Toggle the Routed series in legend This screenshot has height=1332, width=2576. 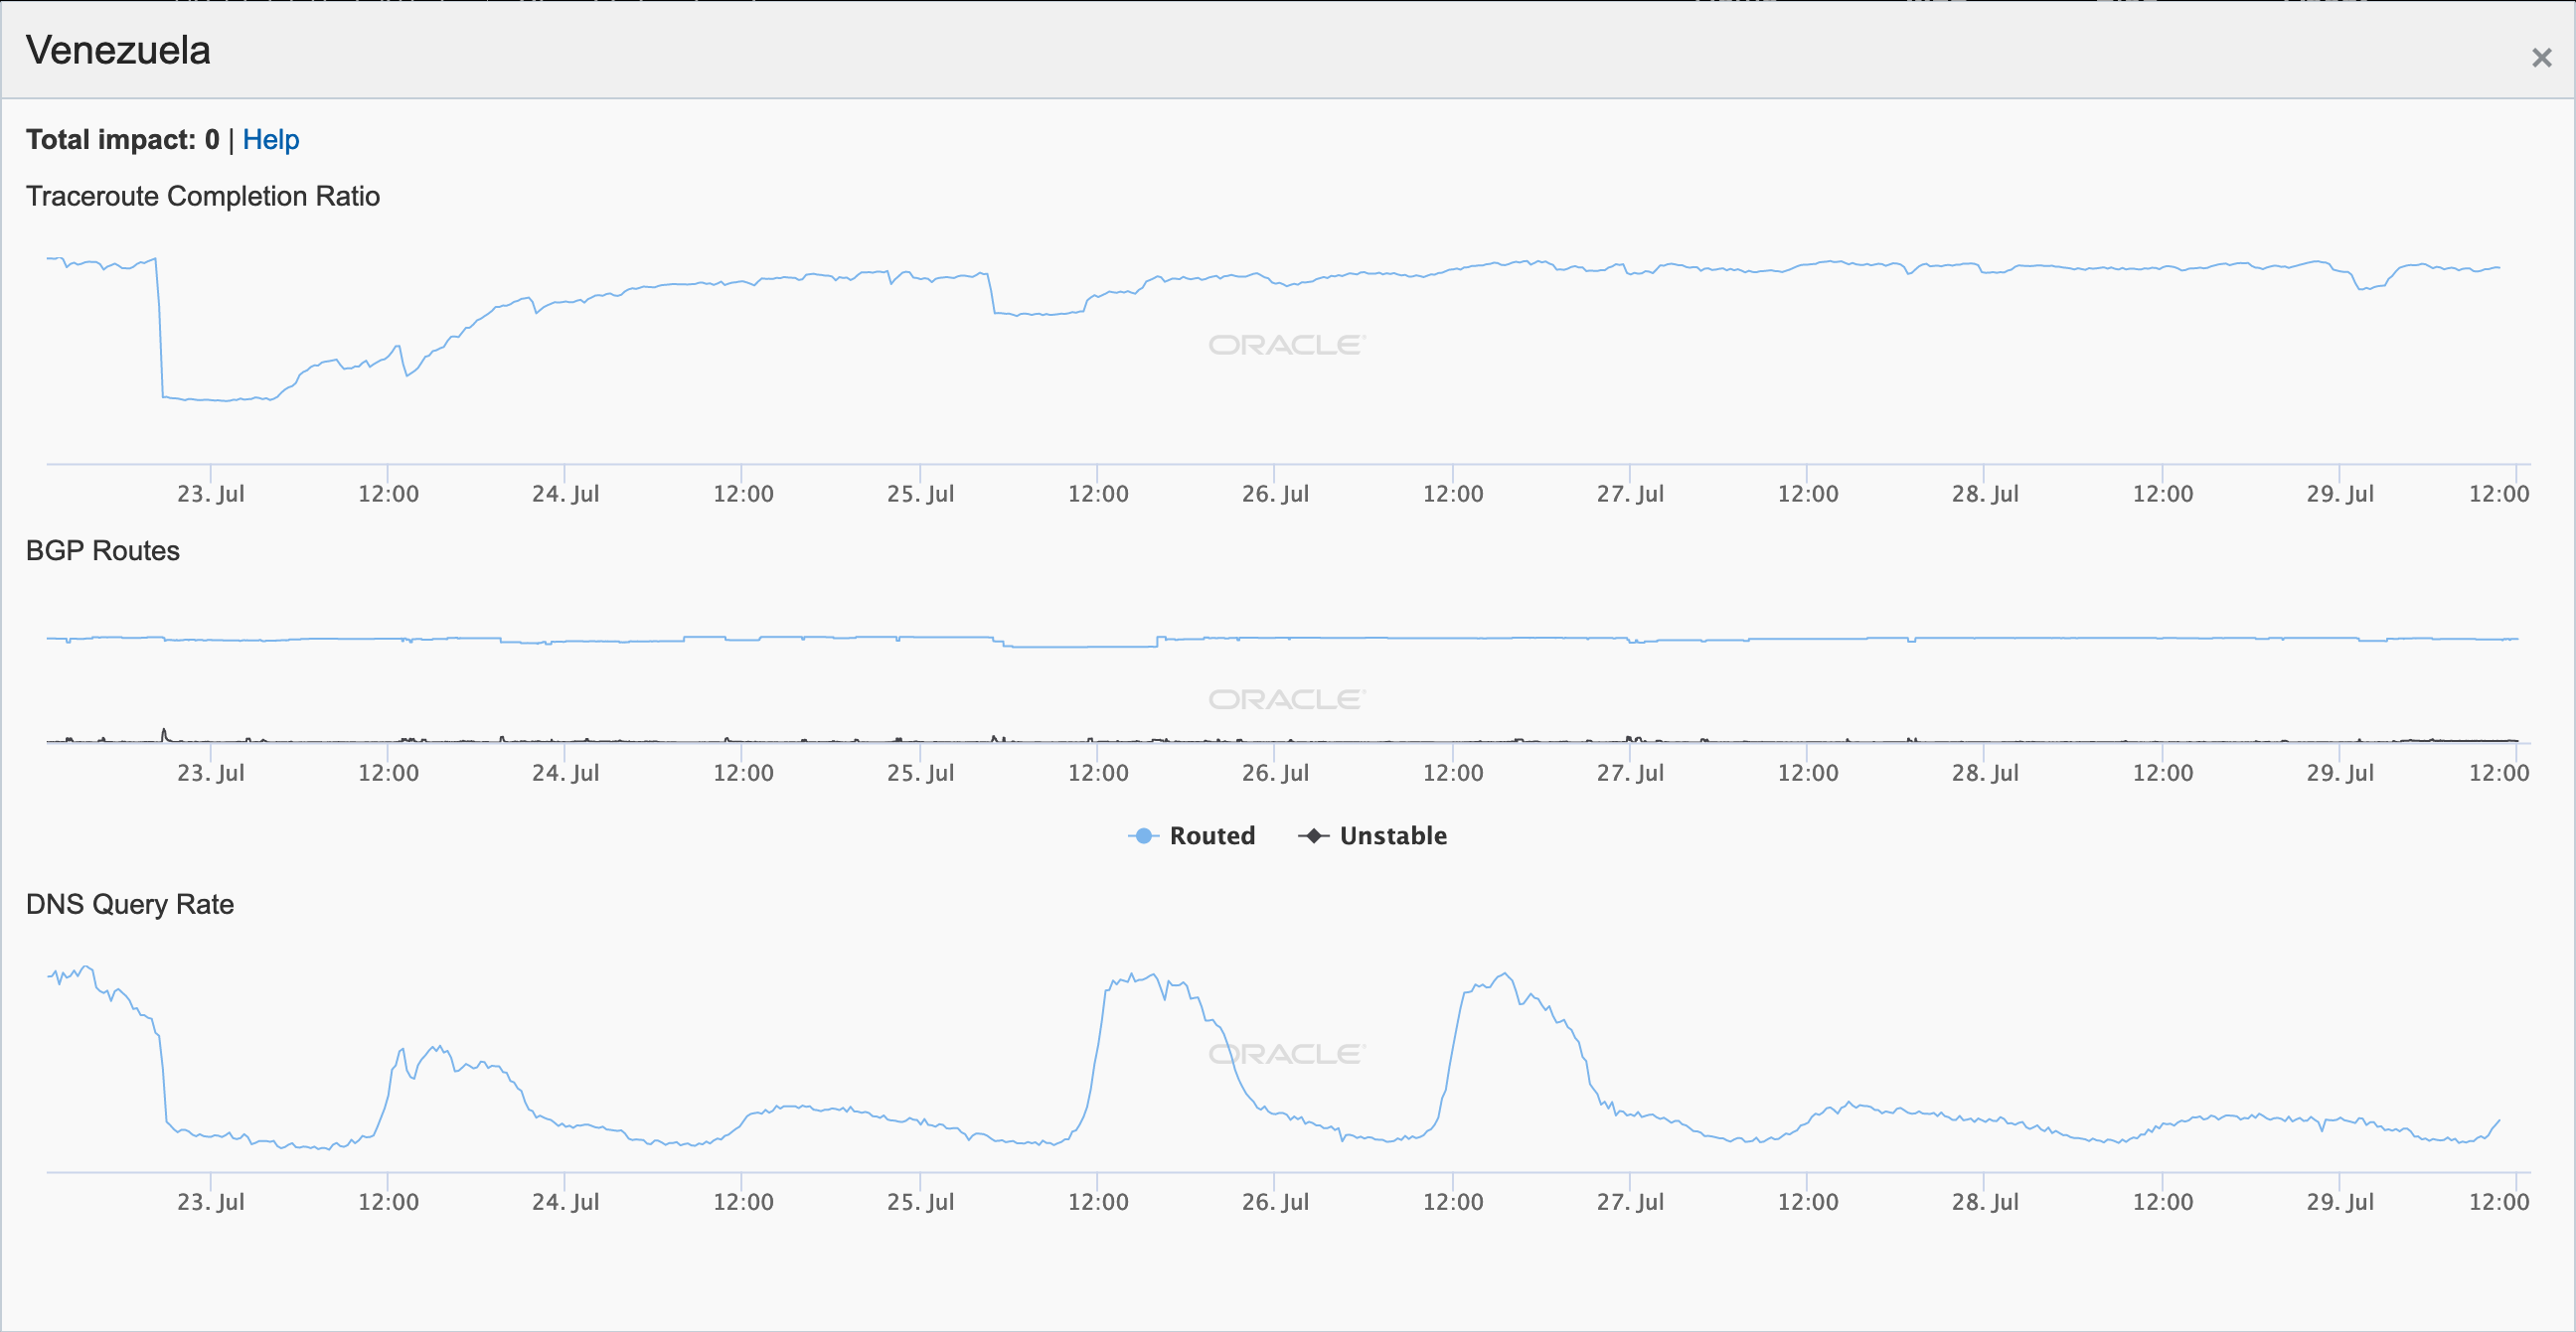coord(1211,835)
